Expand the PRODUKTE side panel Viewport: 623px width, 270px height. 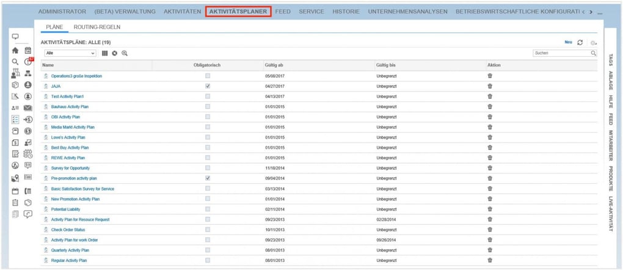pos(611,178)
